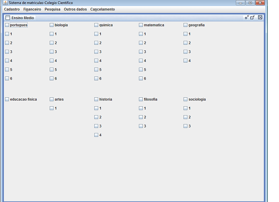Click the Java icon in title bar
The width and height of the screenshot is (279, 202).
pos(5,3)
